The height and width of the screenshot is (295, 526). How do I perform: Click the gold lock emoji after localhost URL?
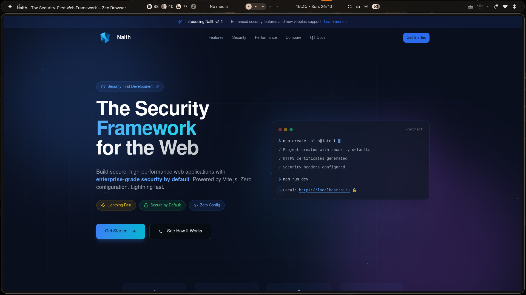pyautogui.click(x=354, y=190)
